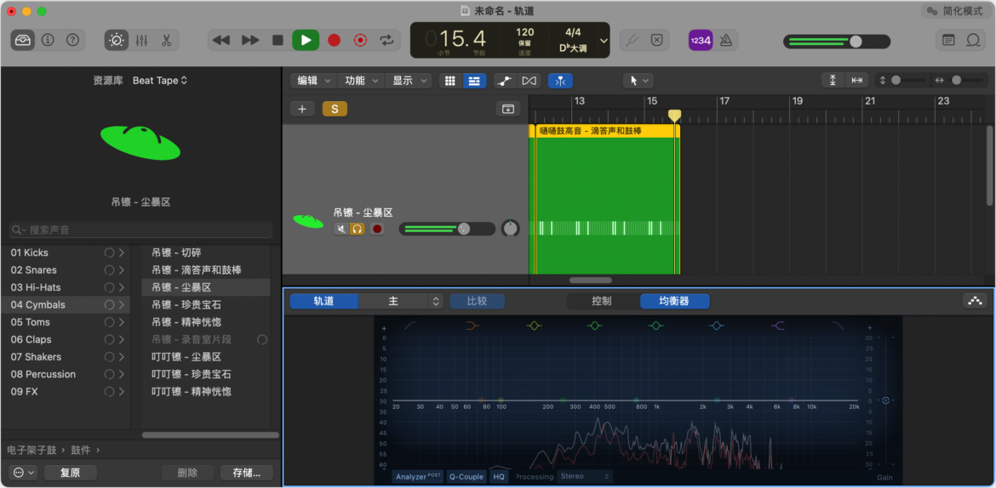Image resolution: width=996 pixels, height=488 pixels.
Task: Open the Processing Stereo dropdown
Action: pyautogui.click(x=584, y=476)
